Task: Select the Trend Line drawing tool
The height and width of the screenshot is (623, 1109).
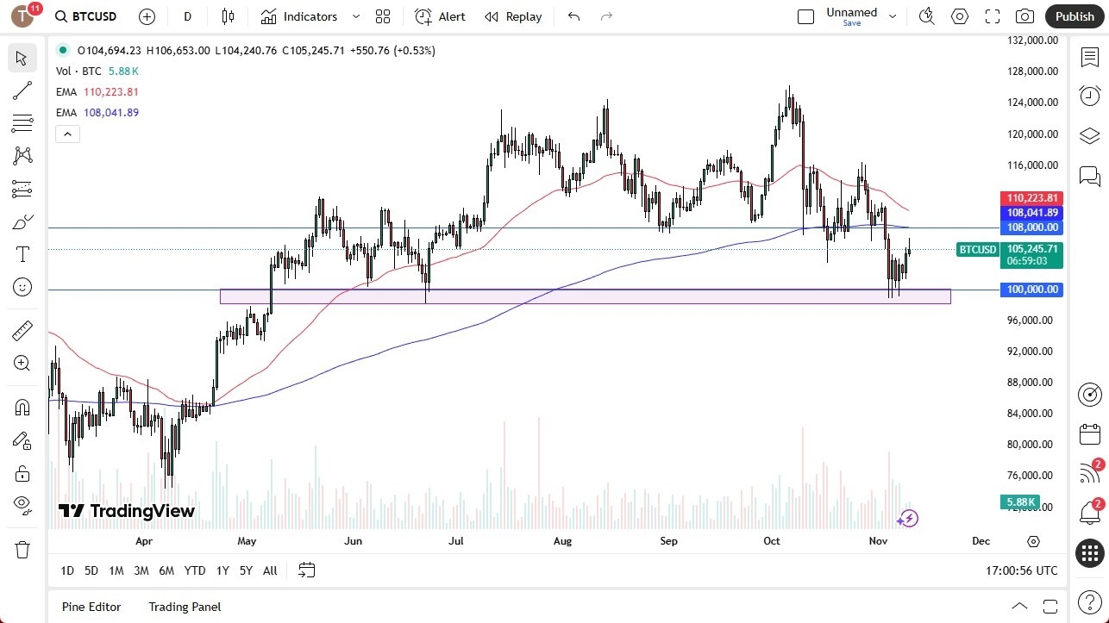Action: click(22, 90)
